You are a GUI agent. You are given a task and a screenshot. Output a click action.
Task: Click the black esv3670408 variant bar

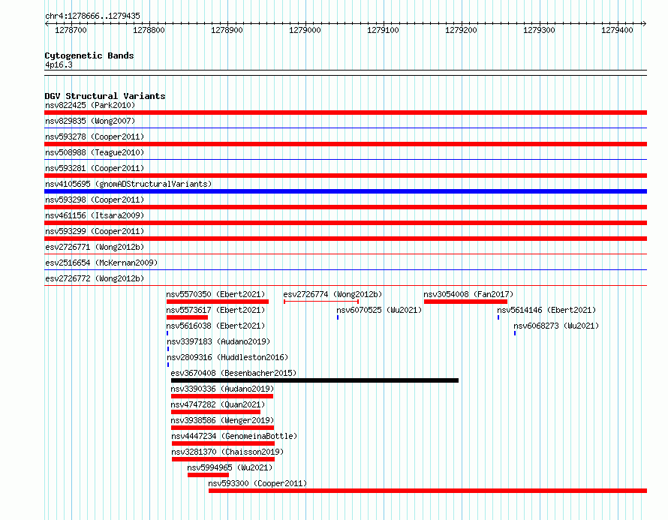click(x=314, y=380)
